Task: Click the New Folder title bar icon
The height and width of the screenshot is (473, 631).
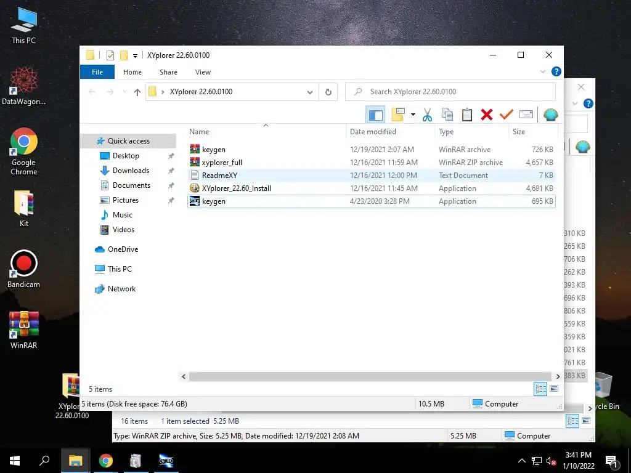Action: click(x=124, y=55)
